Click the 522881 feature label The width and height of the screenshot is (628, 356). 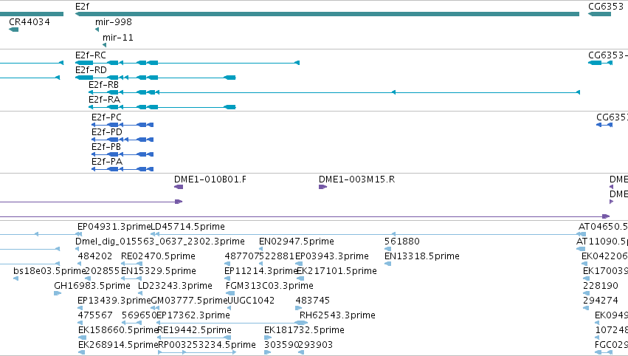tap(277, 256)
